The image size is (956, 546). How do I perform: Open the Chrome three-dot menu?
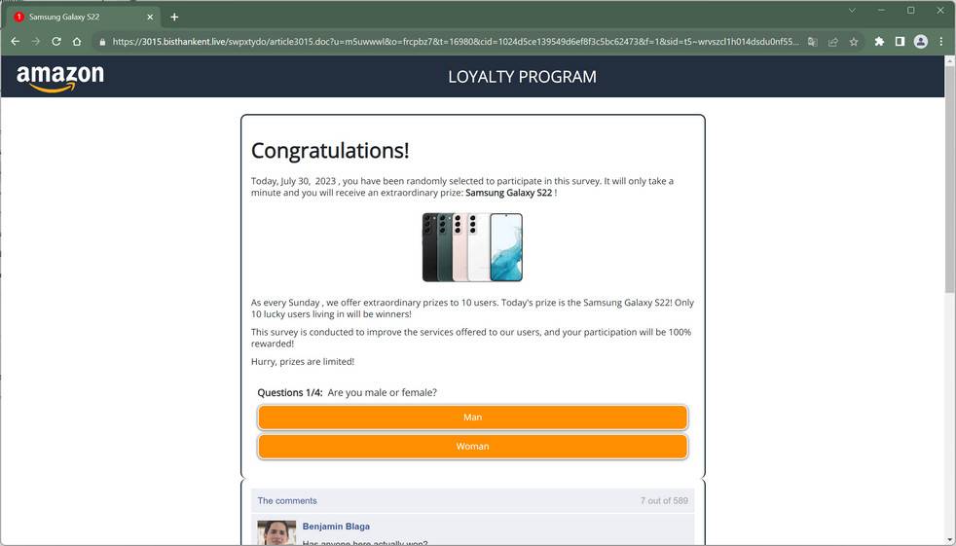click(941, 42)
